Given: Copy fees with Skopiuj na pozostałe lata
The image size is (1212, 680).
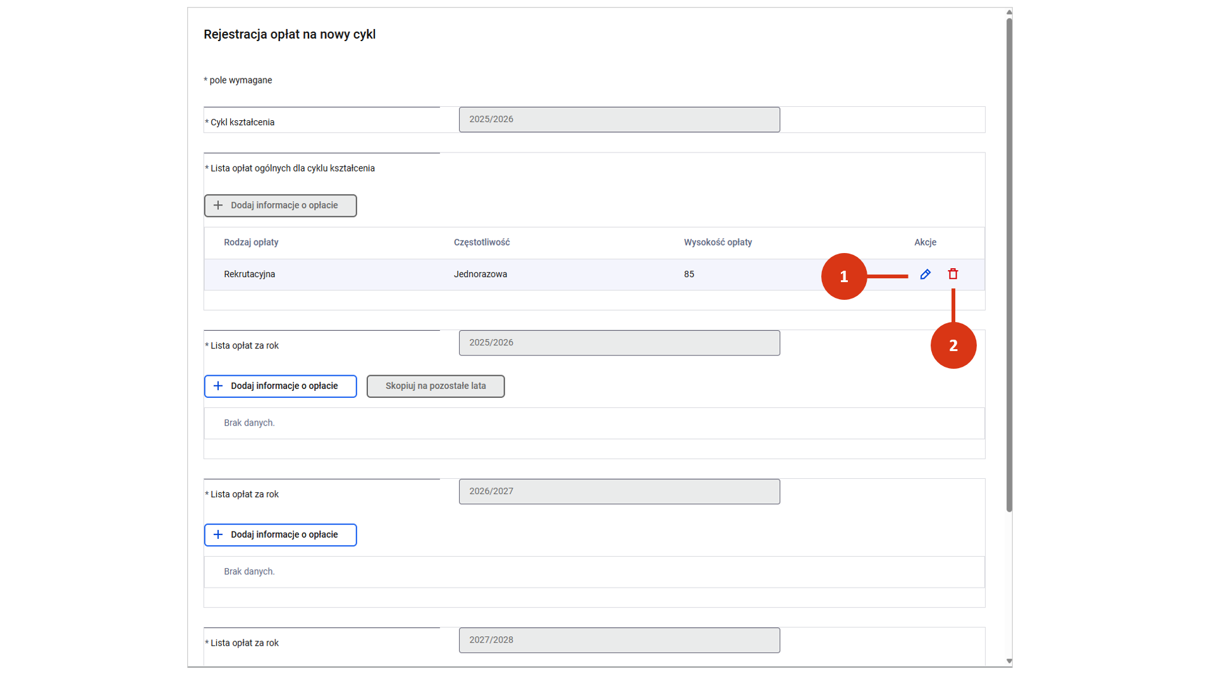Looking at the screenshot, I should 436,386.
